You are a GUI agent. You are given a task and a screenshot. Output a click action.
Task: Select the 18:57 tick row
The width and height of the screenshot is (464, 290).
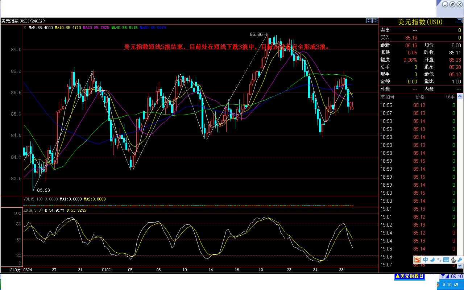click(418, 113)
